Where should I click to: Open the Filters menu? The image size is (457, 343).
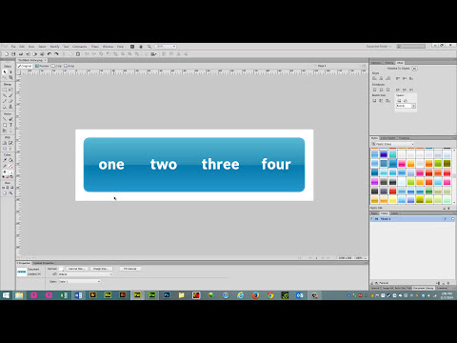[95, 47]
